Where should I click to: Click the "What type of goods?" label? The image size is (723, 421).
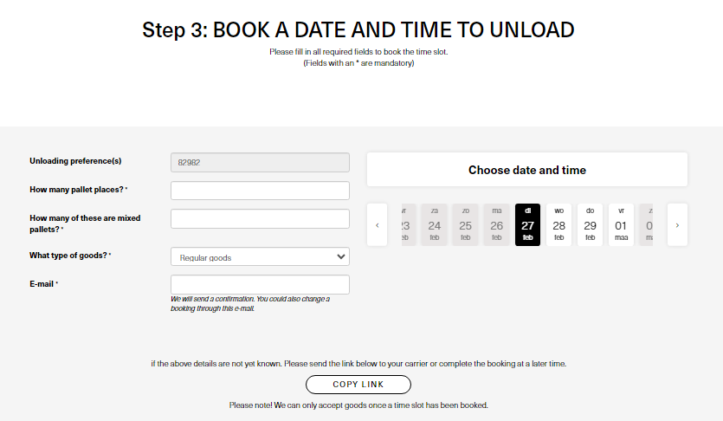(68, 256)
